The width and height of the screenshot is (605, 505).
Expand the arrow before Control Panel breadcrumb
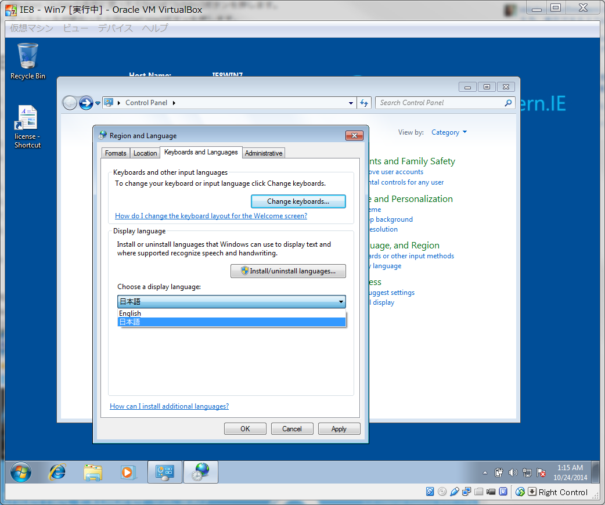coord(119,103)
